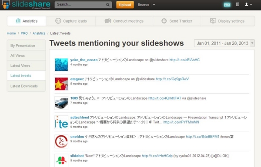Open 1009 user profile link
Screen dimensions: 261x167
coord(74,98)
